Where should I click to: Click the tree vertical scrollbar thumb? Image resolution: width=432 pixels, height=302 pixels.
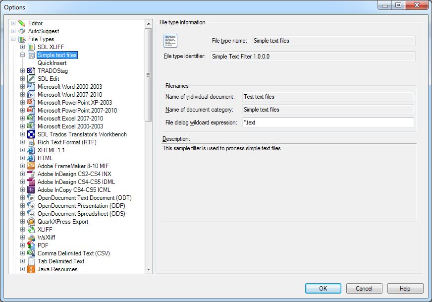pos(149,75)
